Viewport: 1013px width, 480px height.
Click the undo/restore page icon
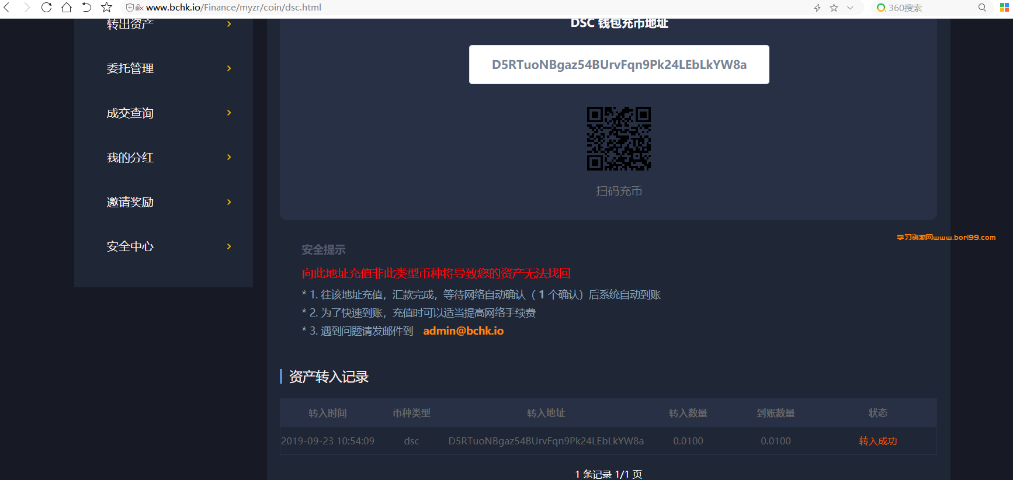86,8
